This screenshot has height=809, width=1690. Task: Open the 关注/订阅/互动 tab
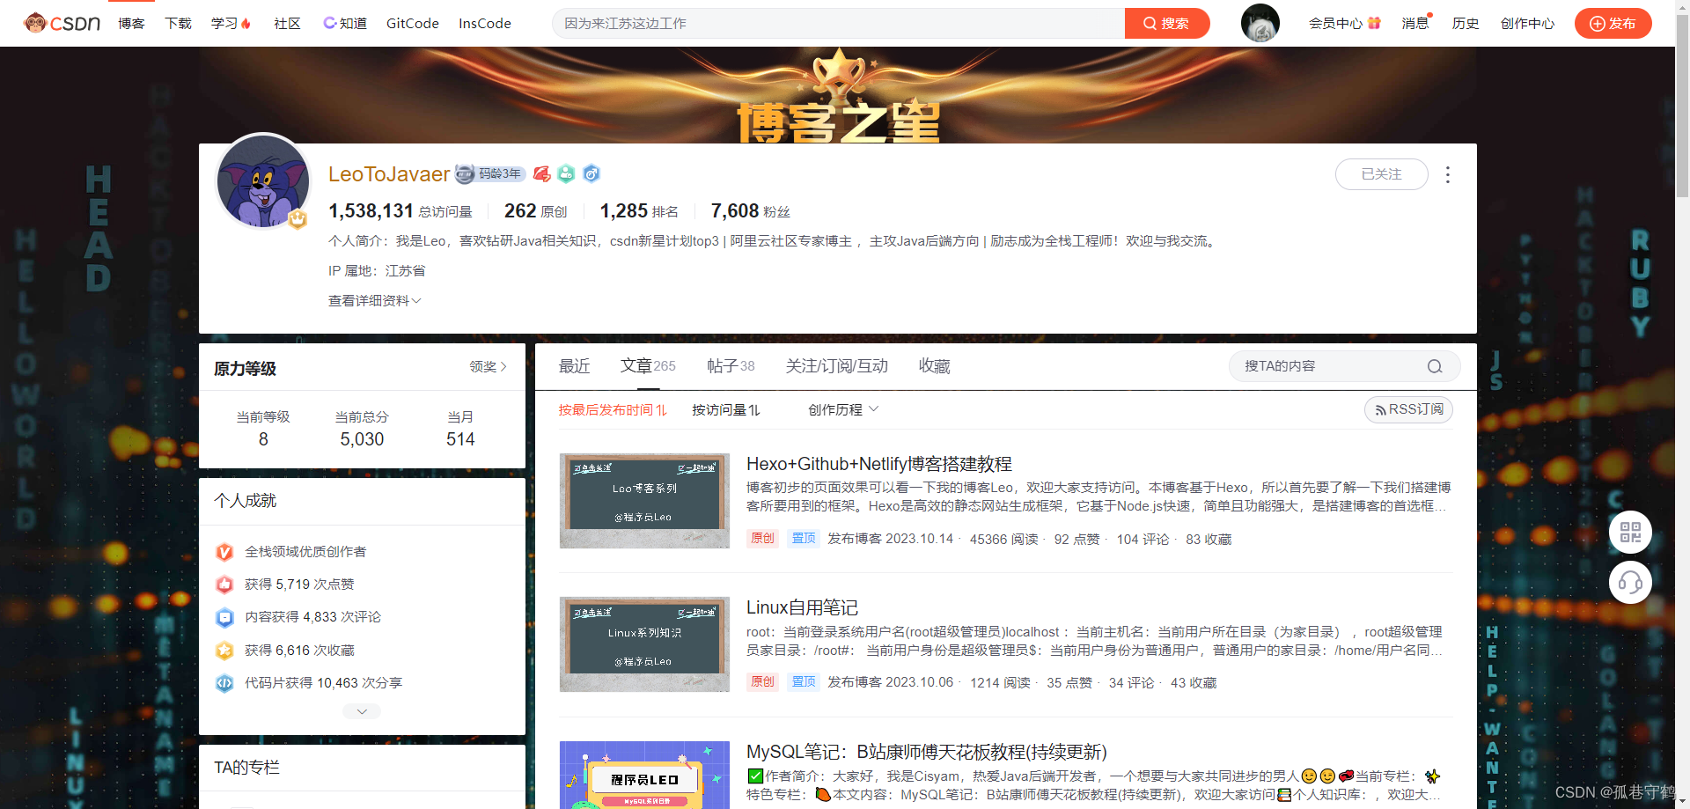tap(836, 366)
